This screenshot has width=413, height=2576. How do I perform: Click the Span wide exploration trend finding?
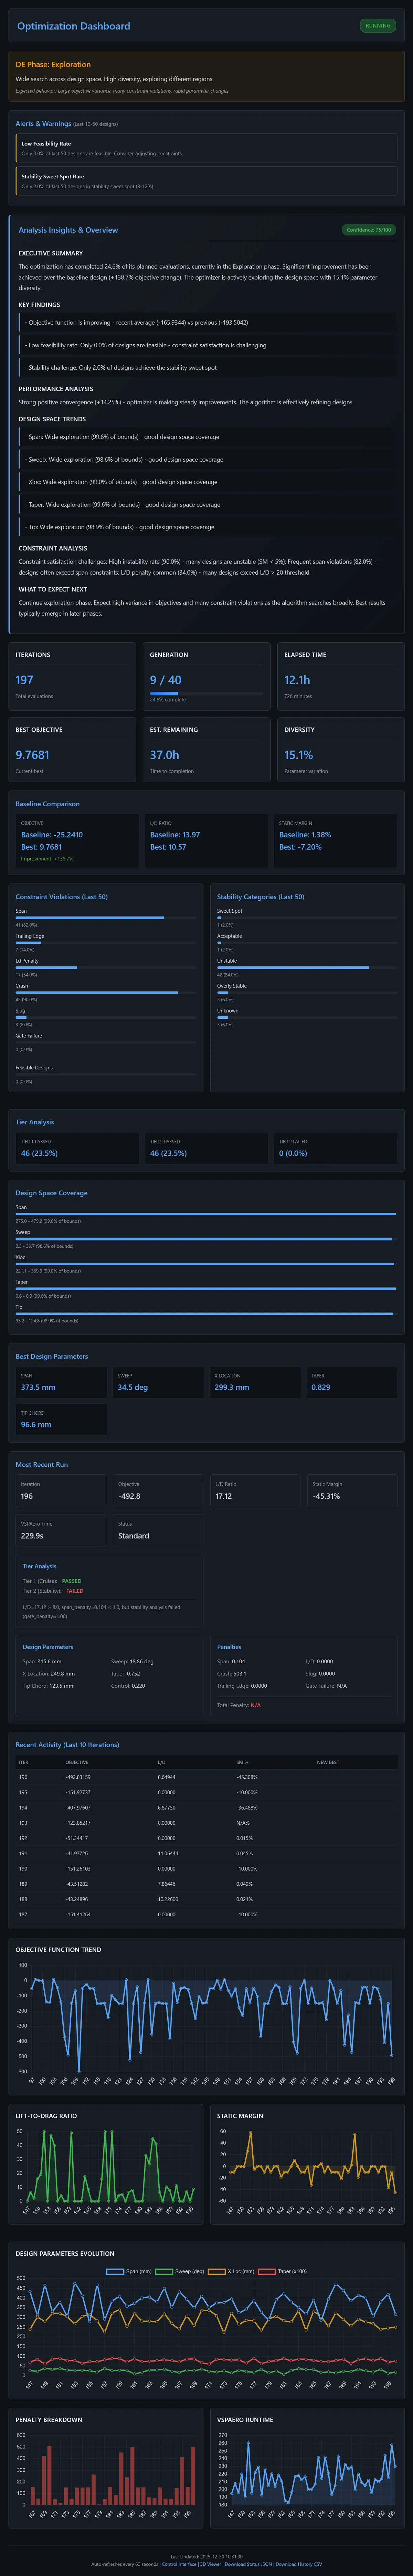pyautogui.click(x=207, y=437)
